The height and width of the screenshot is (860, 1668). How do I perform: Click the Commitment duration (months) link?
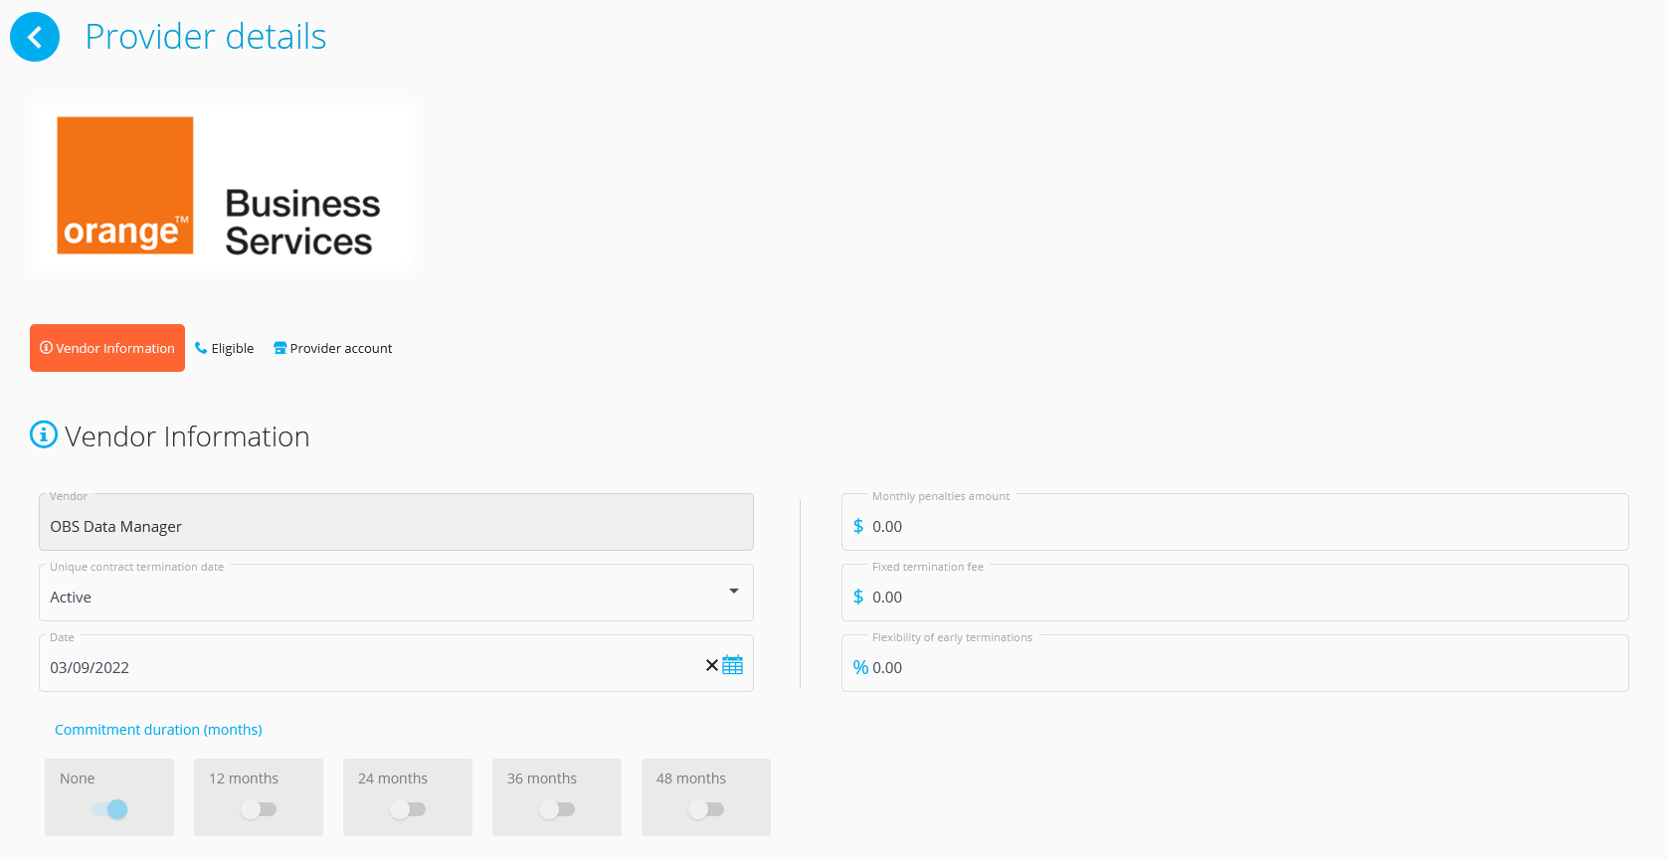click(x=158, y=730)
